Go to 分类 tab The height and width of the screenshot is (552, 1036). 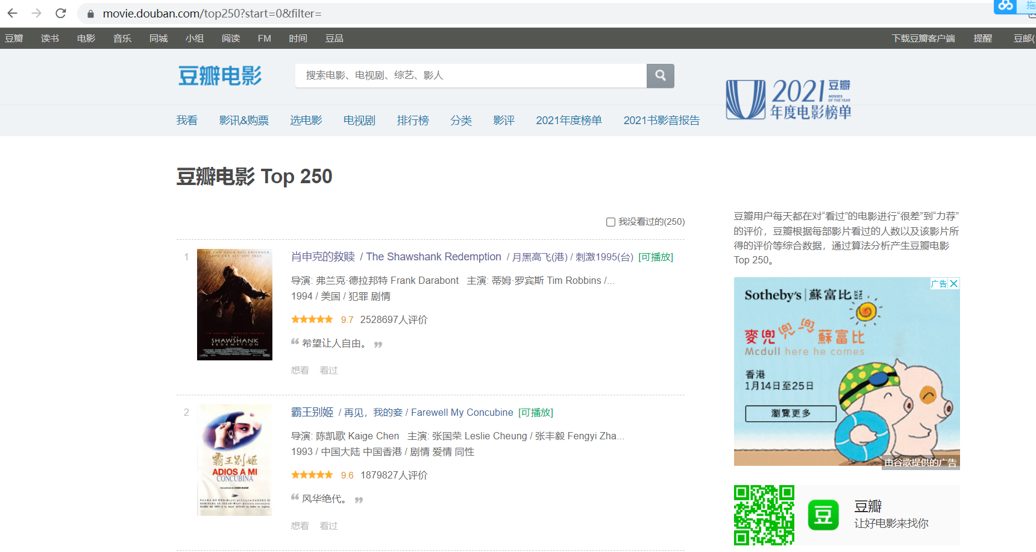click(x=461, y=121)
